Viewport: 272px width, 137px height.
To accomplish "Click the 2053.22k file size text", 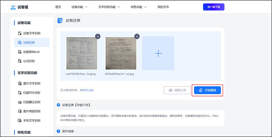I will (88, 90).
